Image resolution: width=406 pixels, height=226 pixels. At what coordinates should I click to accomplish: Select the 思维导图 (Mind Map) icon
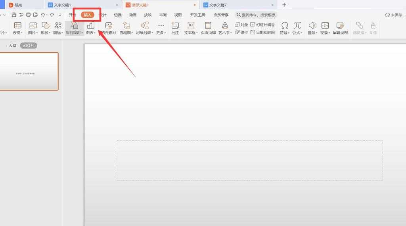pos(145,26)
